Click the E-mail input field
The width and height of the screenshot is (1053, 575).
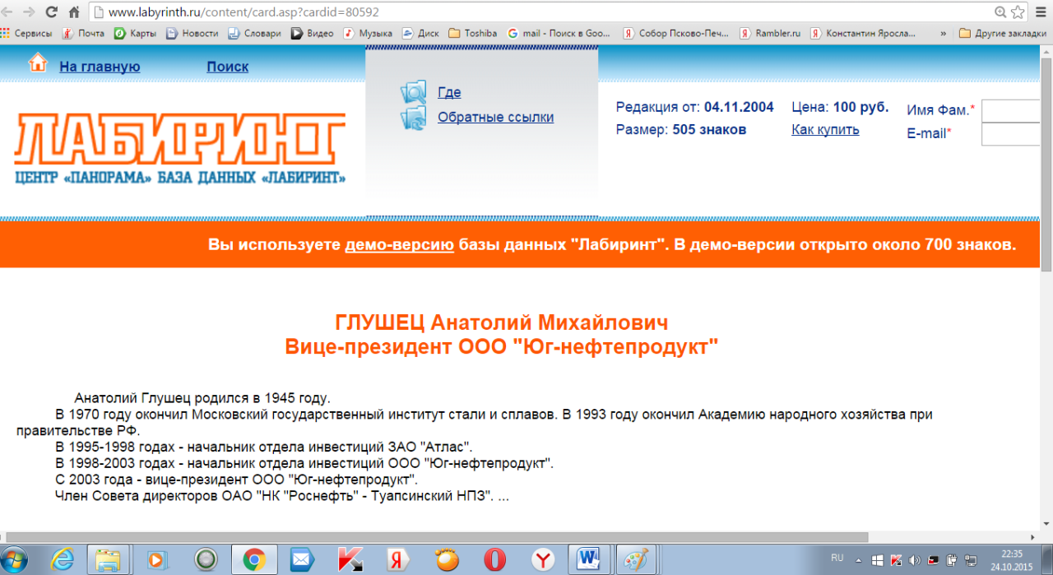click(x=1012, y=134)
